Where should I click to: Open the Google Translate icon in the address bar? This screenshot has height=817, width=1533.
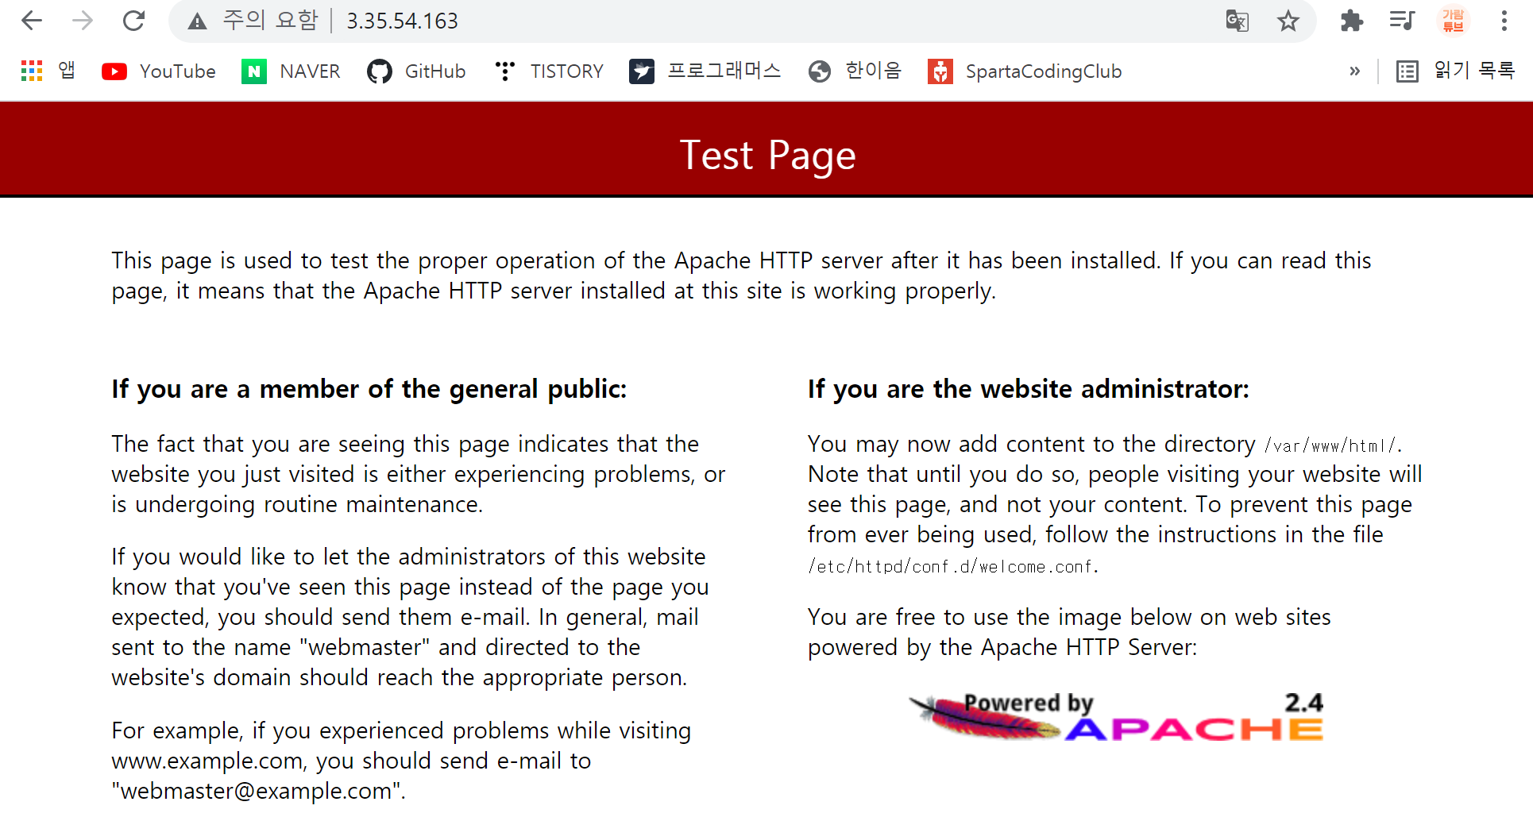[1238, 21]
